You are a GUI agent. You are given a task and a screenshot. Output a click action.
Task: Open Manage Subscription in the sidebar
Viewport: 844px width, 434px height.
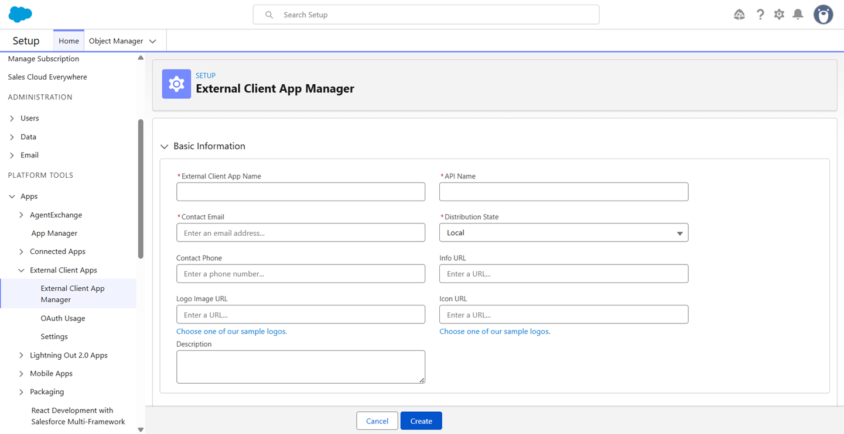(x=43, y=58)
